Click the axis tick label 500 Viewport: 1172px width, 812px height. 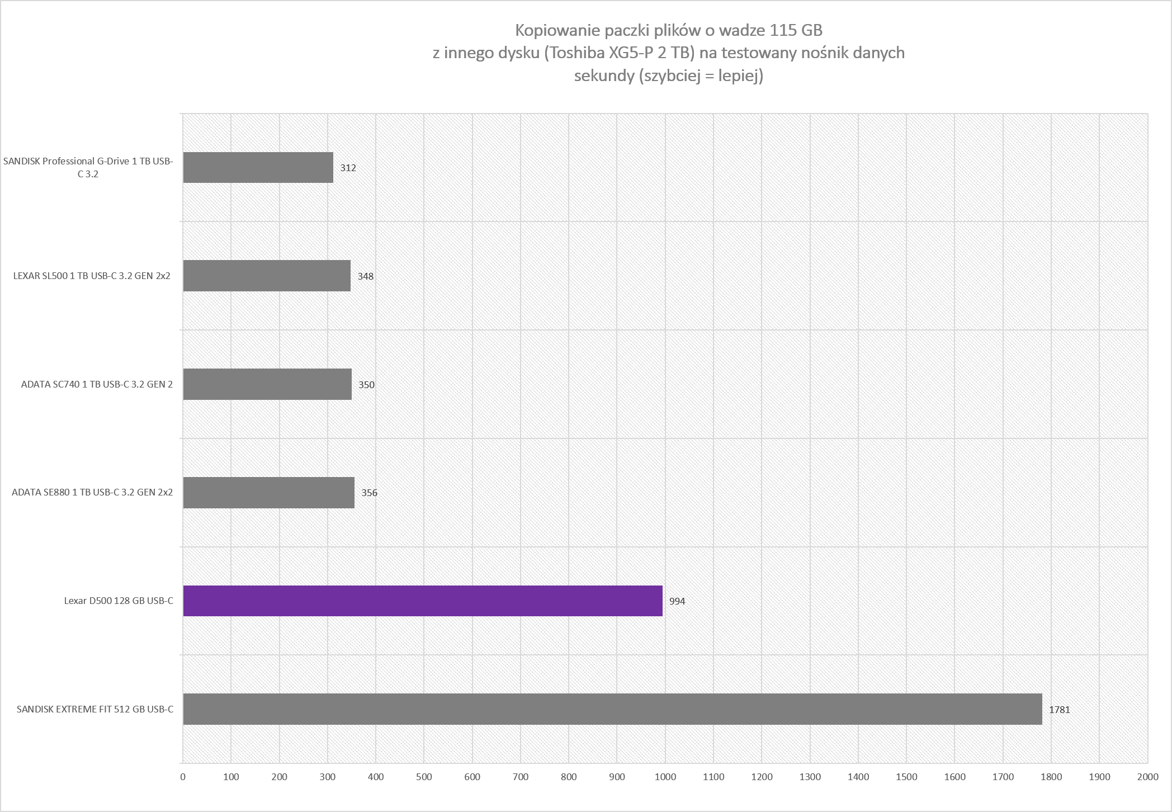tap(424, 777)
